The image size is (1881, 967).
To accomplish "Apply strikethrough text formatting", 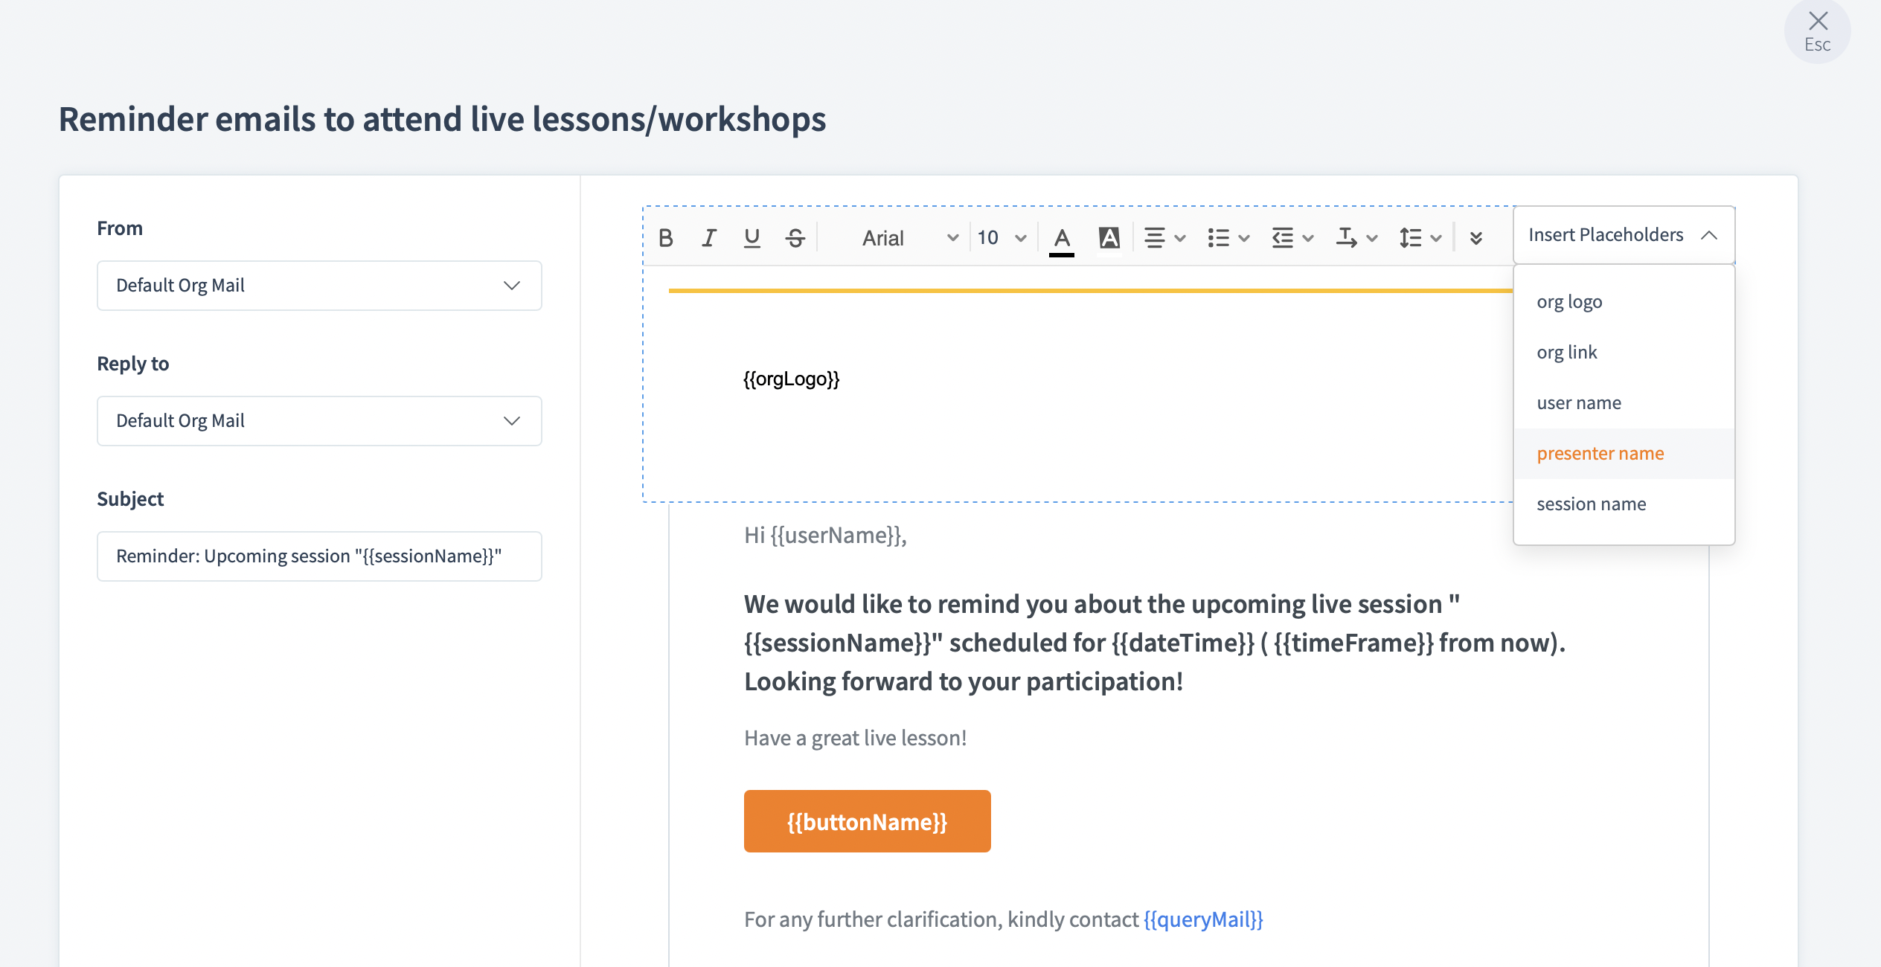I will 795,238.
